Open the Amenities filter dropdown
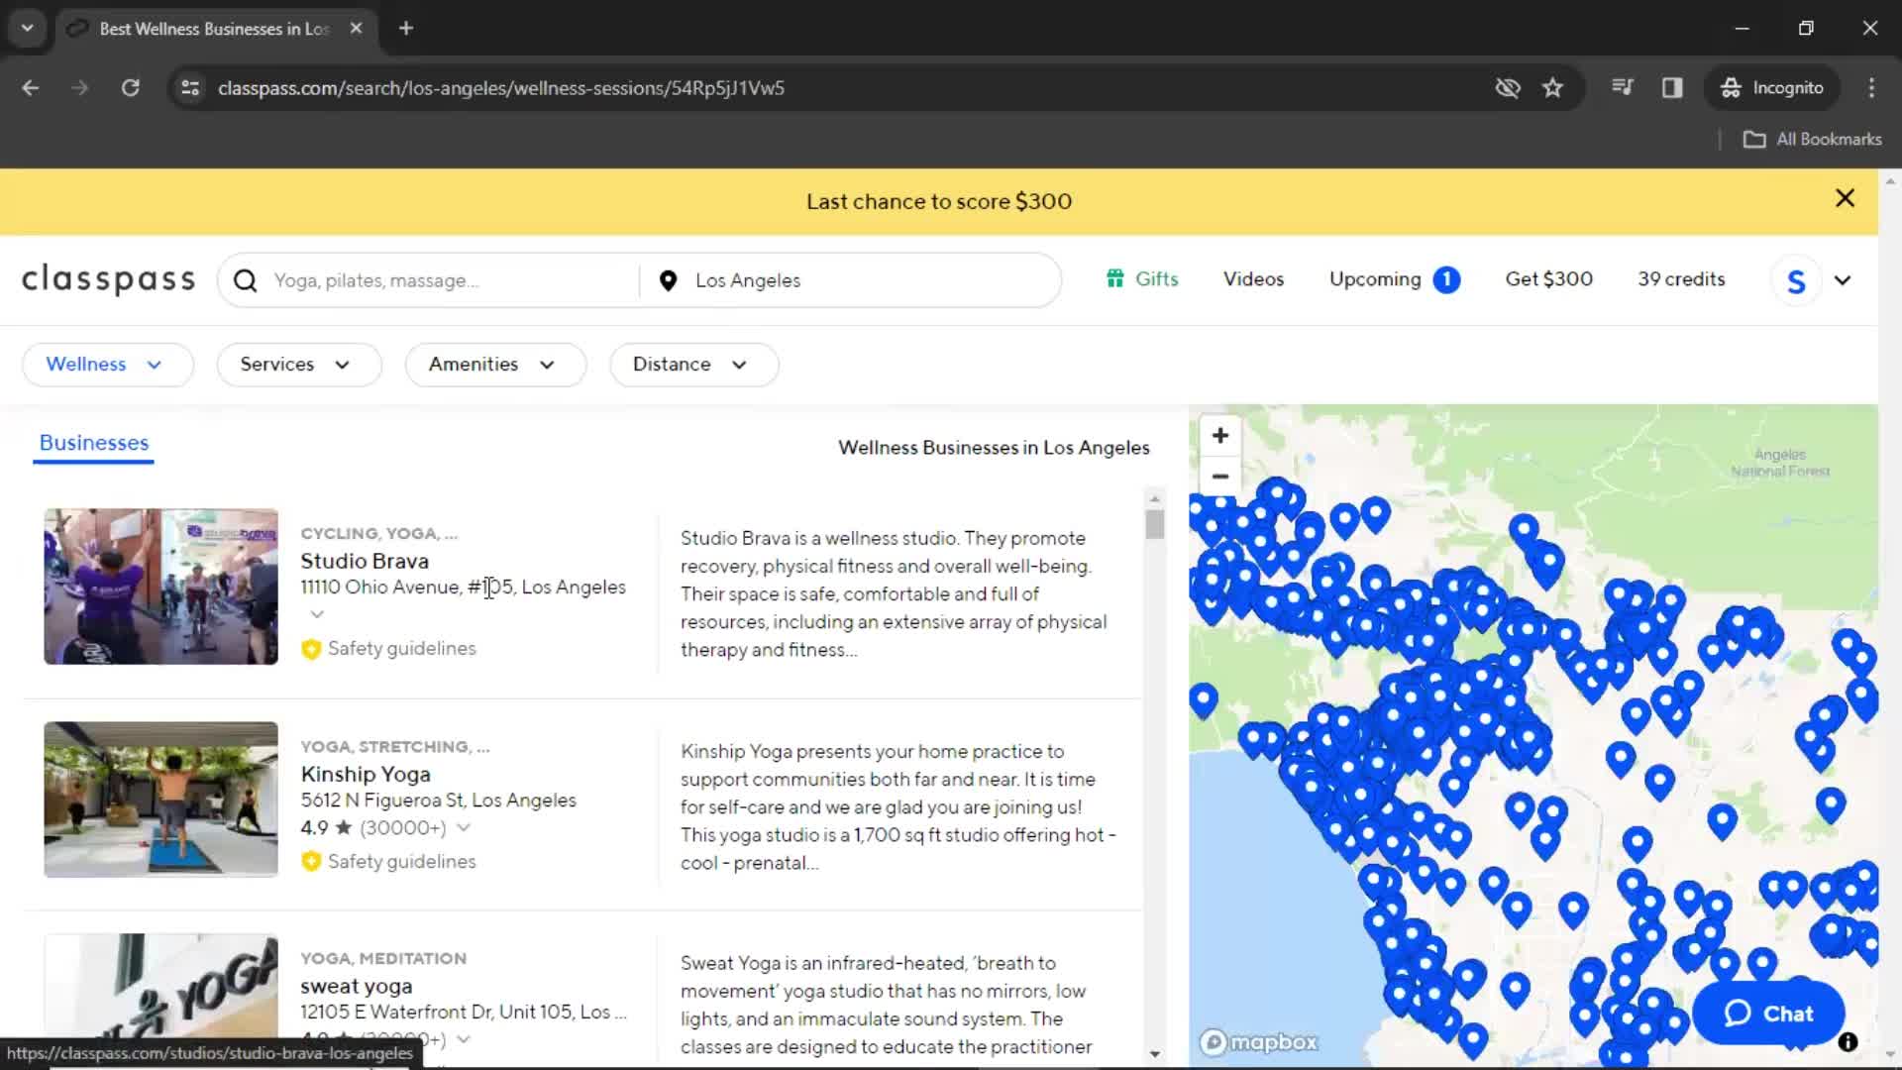Screen dimensions: 1902x1070 [x=495, y=365]
